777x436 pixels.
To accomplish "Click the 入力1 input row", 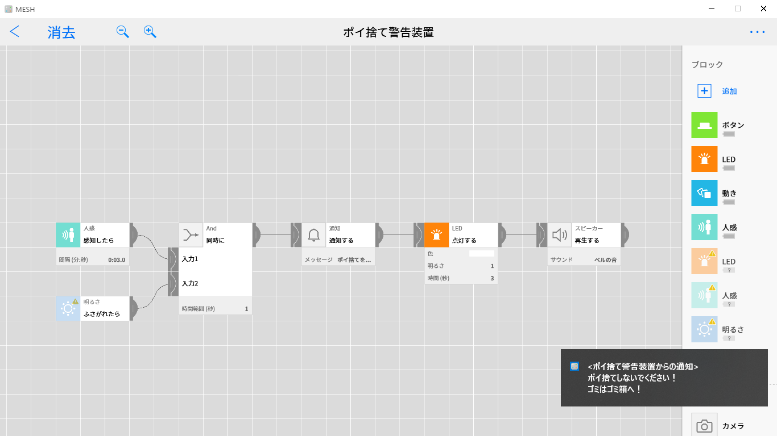I will pyautogui.click(x=216, y=259).
